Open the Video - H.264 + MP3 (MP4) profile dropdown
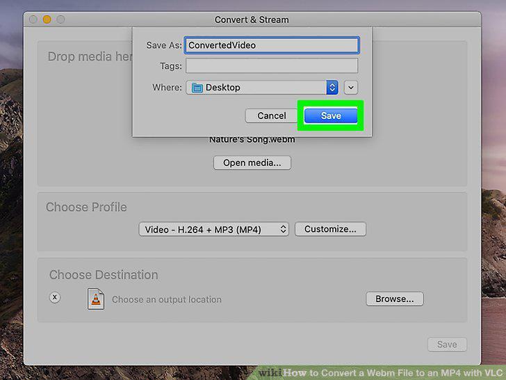Viewport: 506px width, 380px height. coord(213,230)
